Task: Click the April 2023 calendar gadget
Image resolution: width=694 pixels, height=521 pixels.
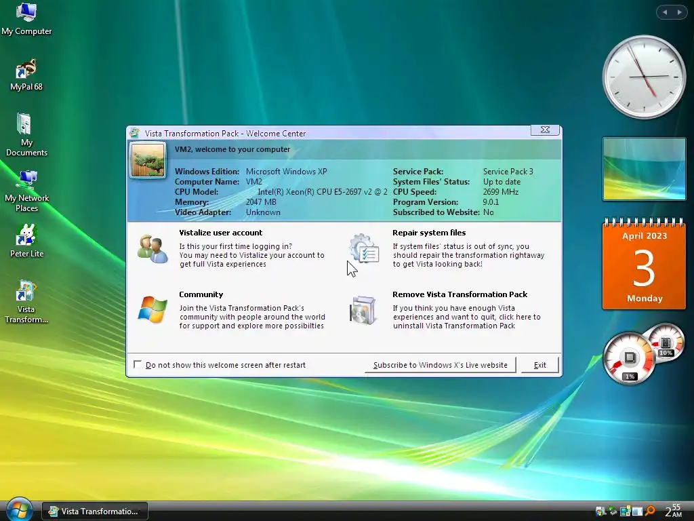Action: point(644,263)
